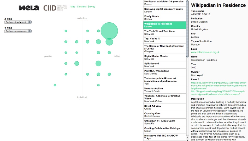Select the Street Art View entry
Image resolution: width=248 pixels, height=141 pixels.
point(165,107)
